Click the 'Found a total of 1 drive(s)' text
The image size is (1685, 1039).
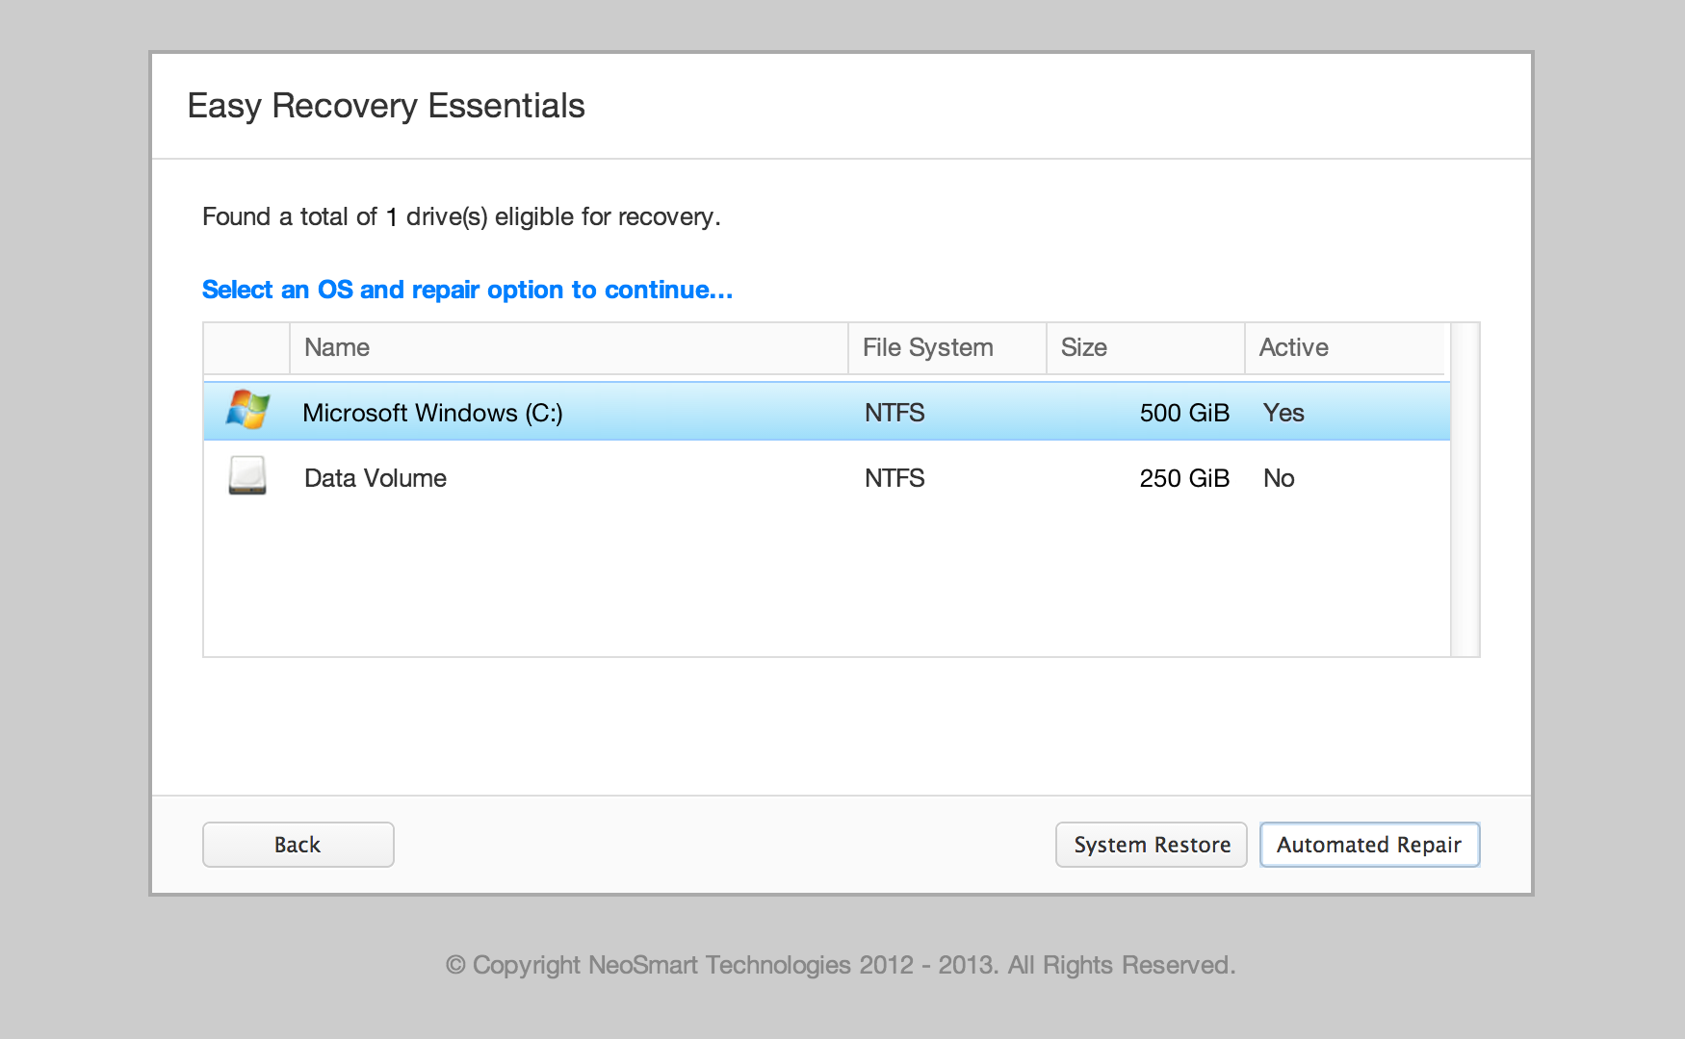click(462, 216)
